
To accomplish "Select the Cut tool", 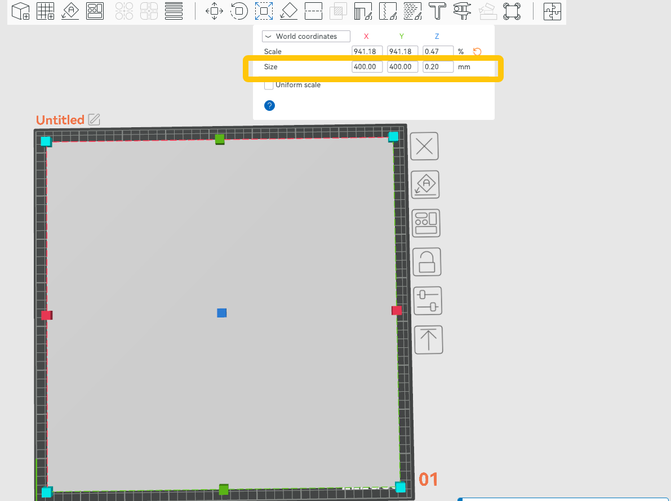I will click(x=313, y=11).
